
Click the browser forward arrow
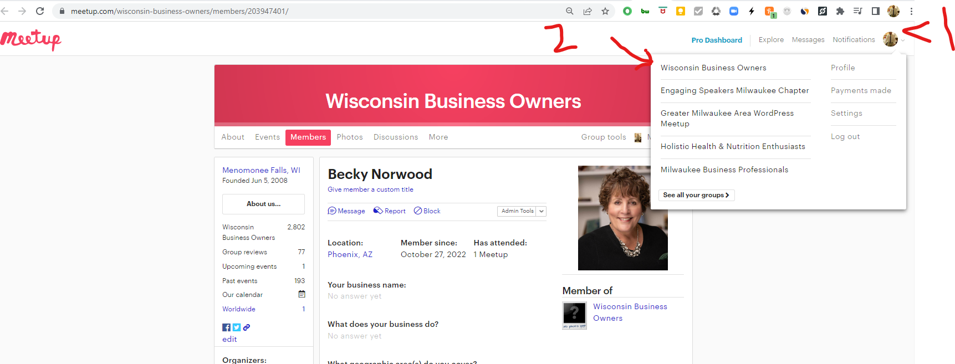point(22,11)
